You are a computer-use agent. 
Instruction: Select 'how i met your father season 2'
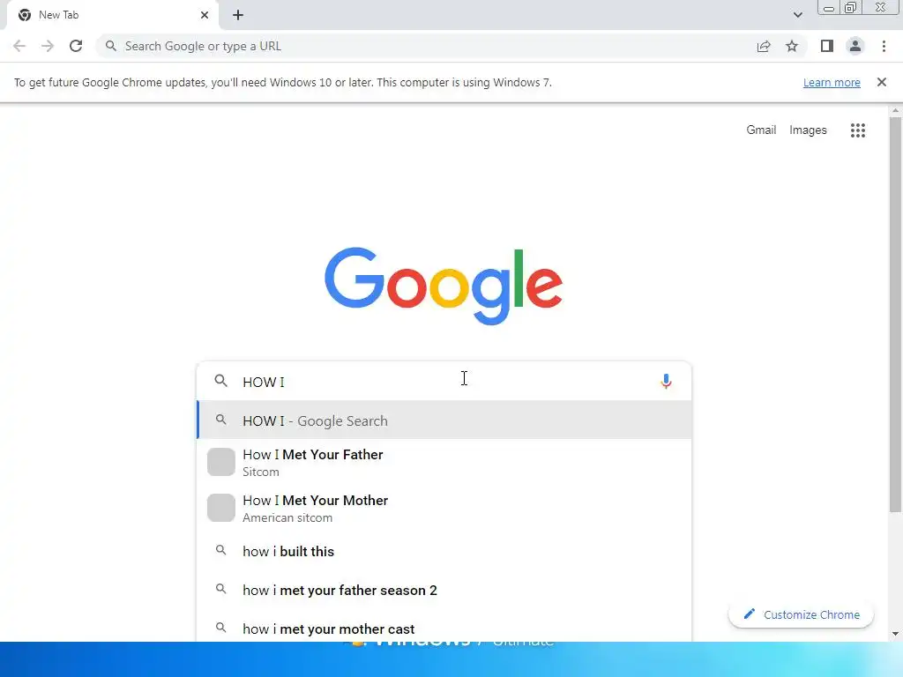coord(444,590)
